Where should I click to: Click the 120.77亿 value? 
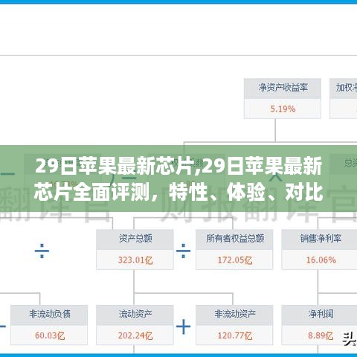[x=234, y=335]
